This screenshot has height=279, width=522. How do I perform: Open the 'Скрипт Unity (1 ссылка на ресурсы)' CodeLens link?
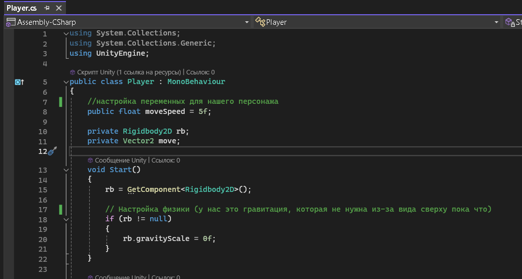pyautogui.click(x=129, y=72)
